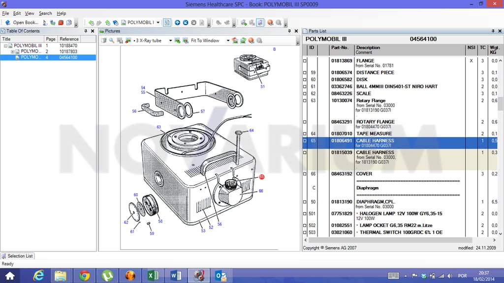
Task: Tick the checkbox for TAPE MEASURE row
Action: 305,134
